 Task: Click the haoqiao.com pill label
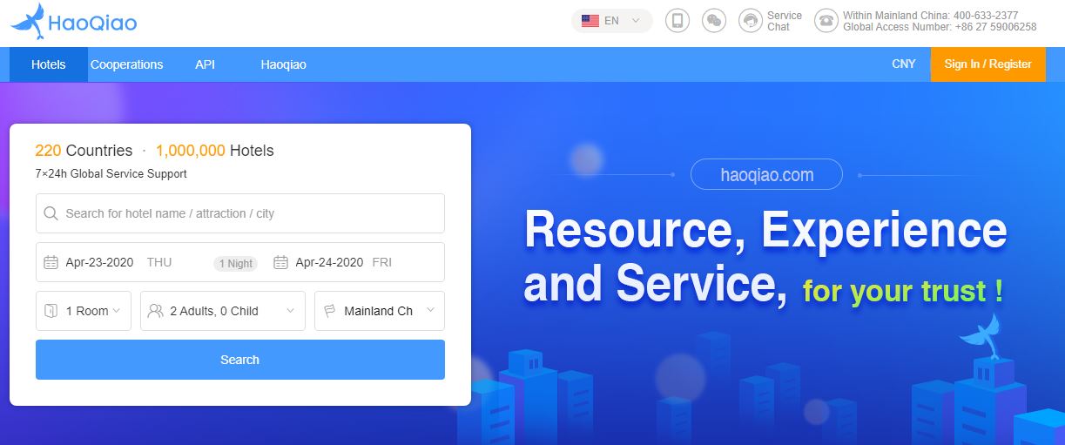[766, 175]
